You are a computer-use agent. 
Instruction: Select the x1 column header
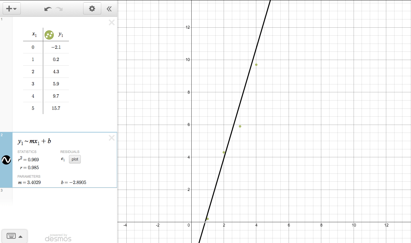click(x=34, y=34)
